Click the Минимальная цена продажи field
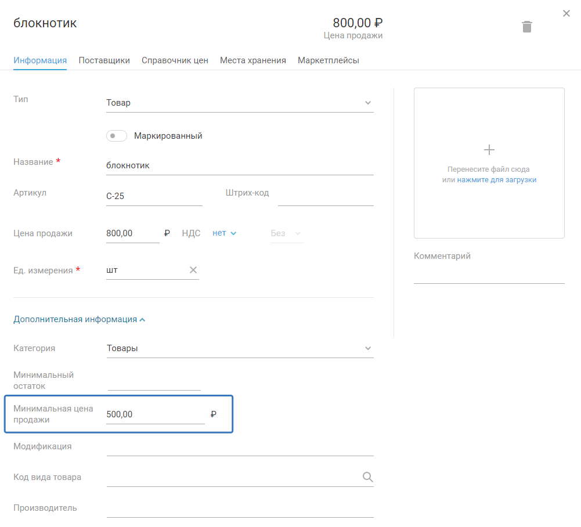The width and height of the screenshot is (581, 527). (155, 414)
